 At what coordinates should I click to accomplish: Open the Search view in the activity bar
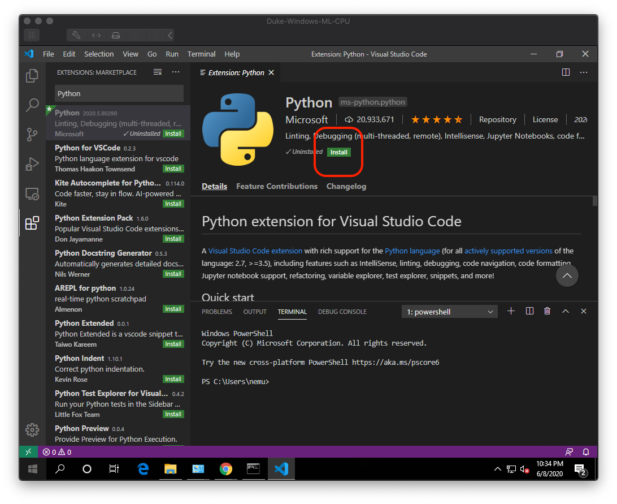pyautogui.click(x=32, y=105)
